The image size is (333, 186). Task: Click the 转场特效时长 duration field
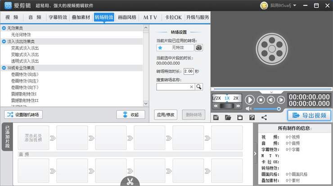189,71
